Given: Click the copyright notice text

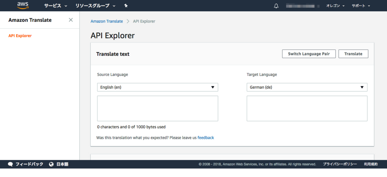Looking at the screenshot, I should coord(257,164).
